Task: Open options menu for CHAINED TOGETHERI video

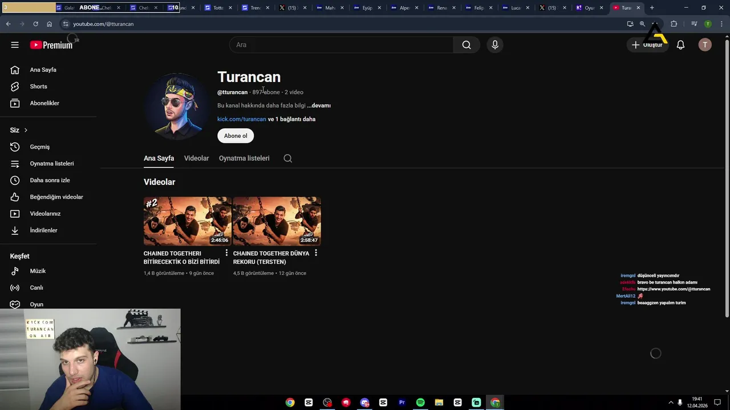Action: pos(226,253)
